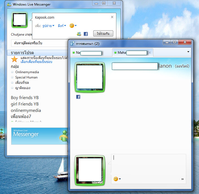The image size is (199, 194).
Task: Maximize the Windows Live Messenger window
Action: [104, 3]
